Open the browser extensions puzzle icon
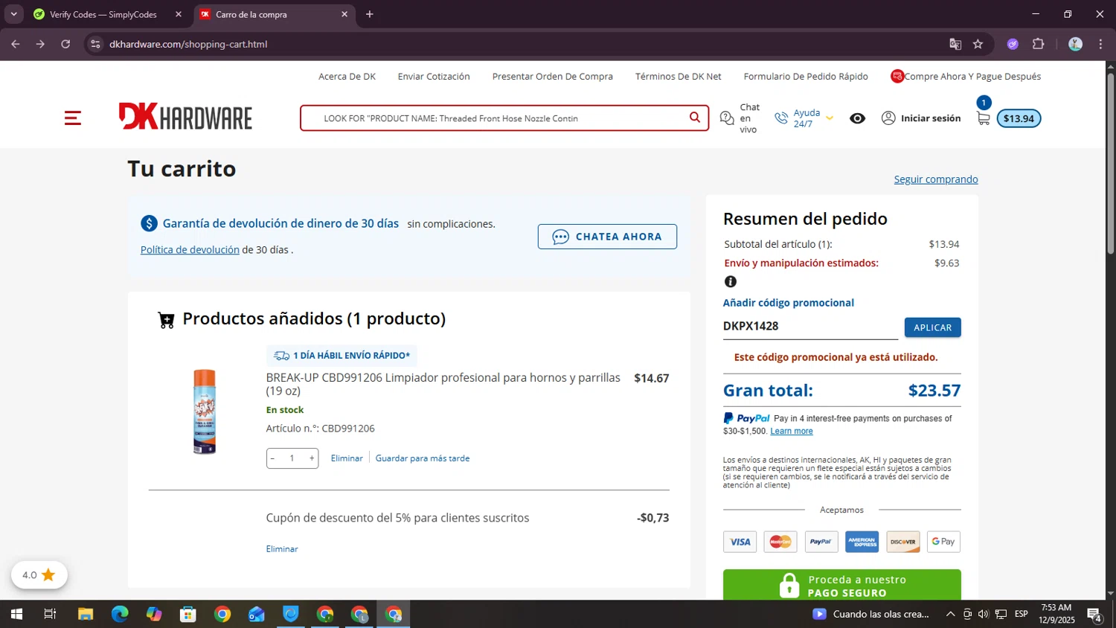The image size is (1116, 628). [x=1039, y=44]
